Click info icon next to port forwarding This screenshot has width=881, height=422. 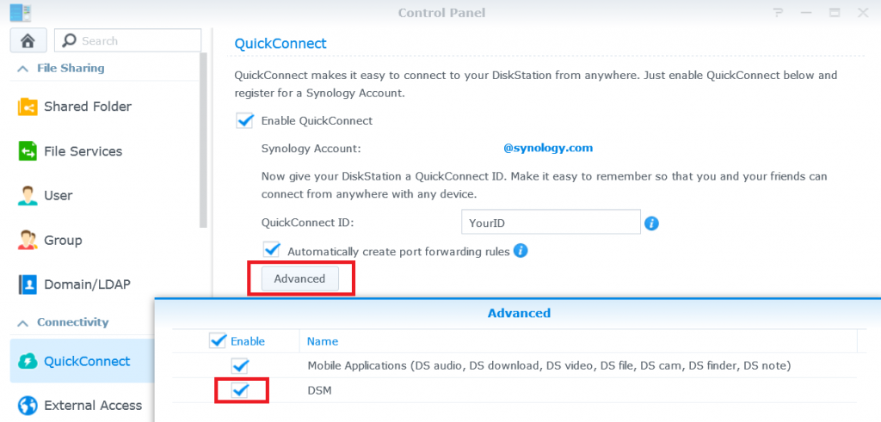tap(521, 251)
